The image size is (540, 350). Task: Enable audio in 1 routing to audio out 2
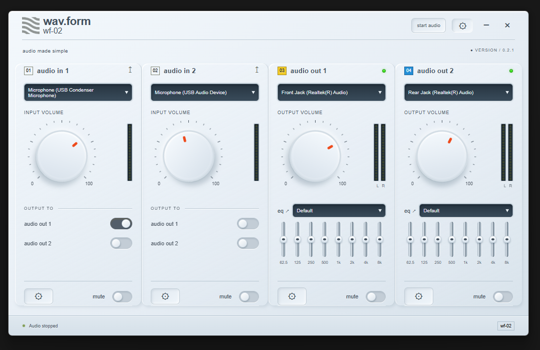click(121, 243)
